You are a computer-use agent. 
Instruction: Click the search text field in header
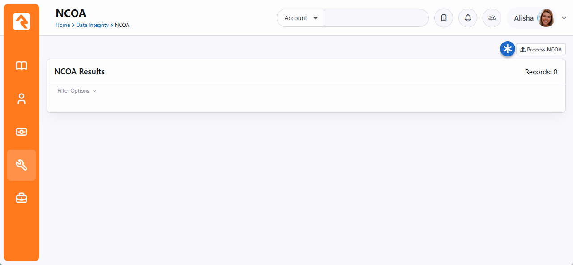pos(376,18)
